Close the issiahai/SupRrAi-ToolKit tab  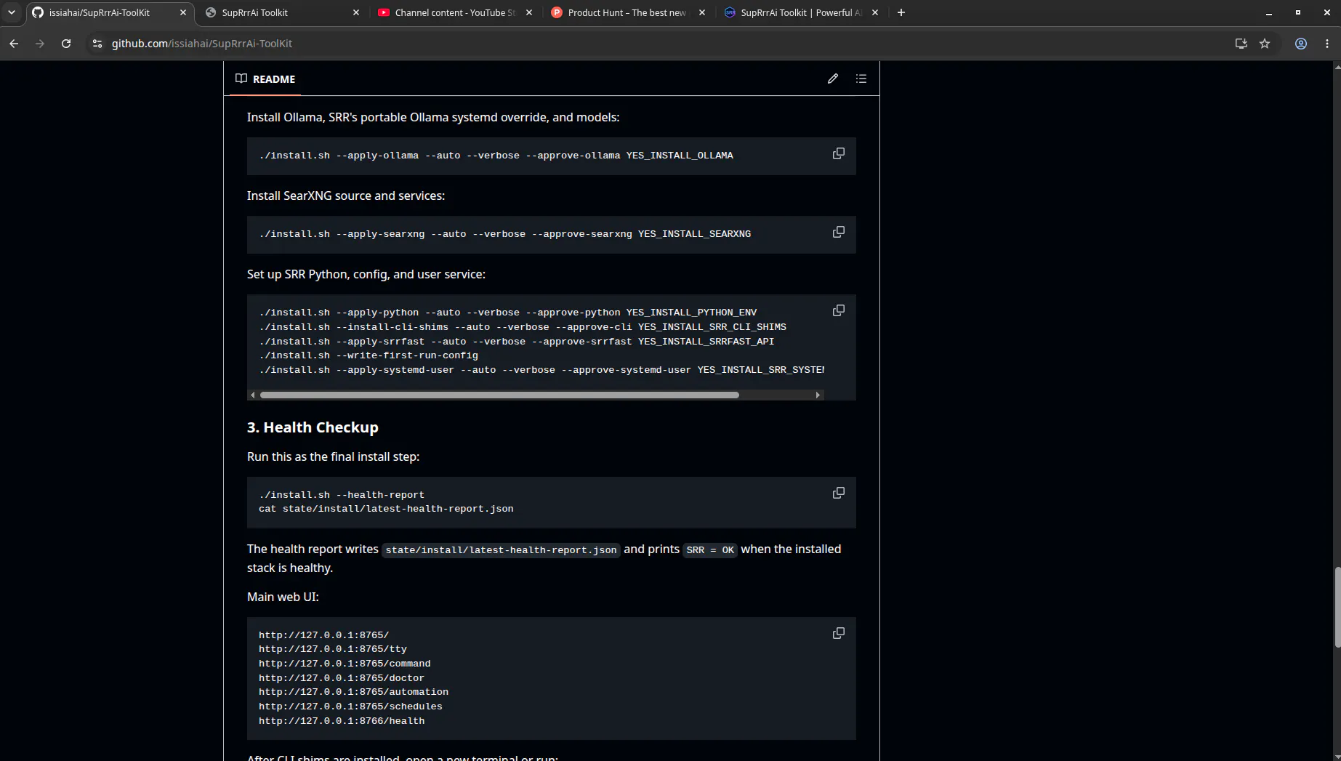[183, 12]
